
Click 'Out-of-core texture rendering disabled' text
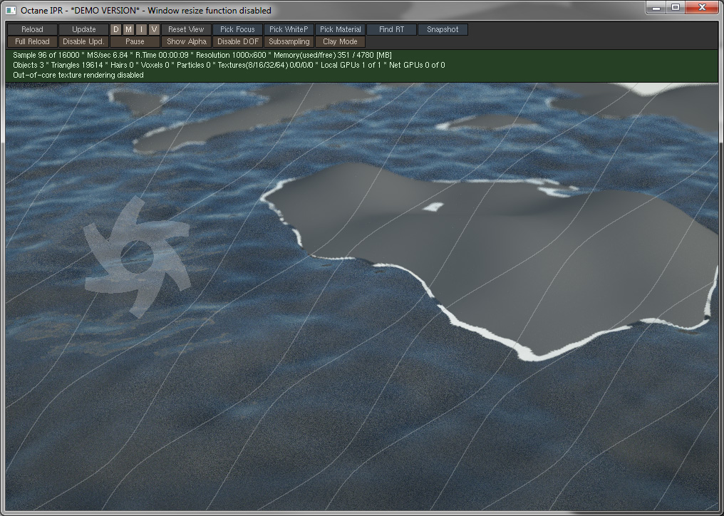click(x=78, y=75)
